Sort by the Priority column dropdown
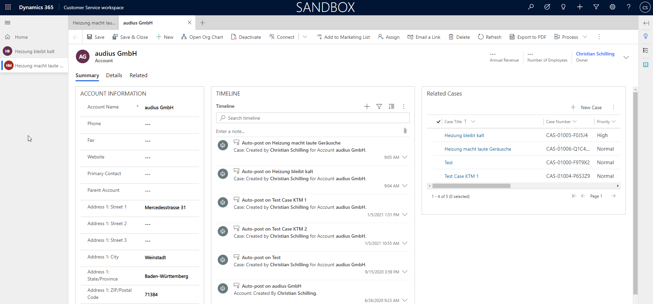653x304 pixels. coord(606,122)
